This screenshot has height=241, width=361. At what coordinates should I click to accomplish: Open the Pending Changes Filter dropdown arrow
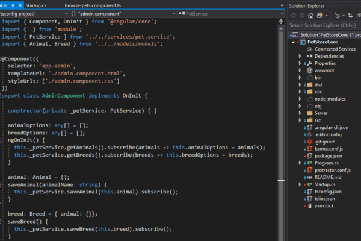pyautogui.click(x=344, y=16)
